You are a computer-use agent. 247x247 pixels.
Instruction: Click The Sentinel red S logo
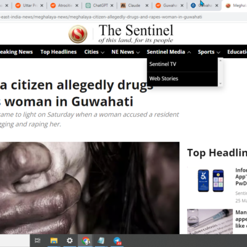pyautogui.click(x=78, y=34)
